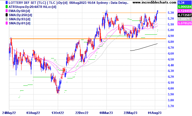The width and height of the screenshot is (192, 116).
Task: Click the 4.50 price axis label
Action: pyautogui.click(x=171, y=59)
